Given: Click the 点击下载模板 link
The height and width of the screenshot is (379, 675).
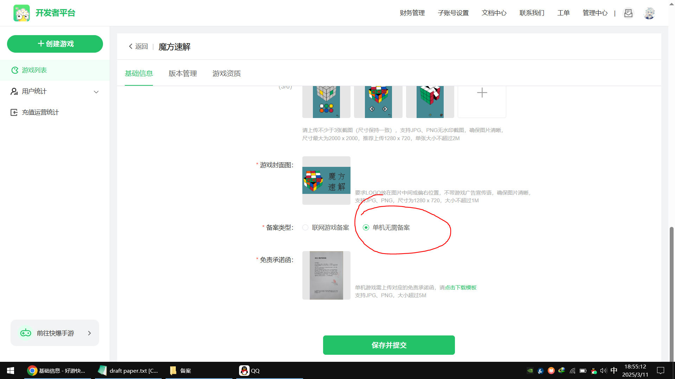Looking at the screenshot, I should [461, 288].
